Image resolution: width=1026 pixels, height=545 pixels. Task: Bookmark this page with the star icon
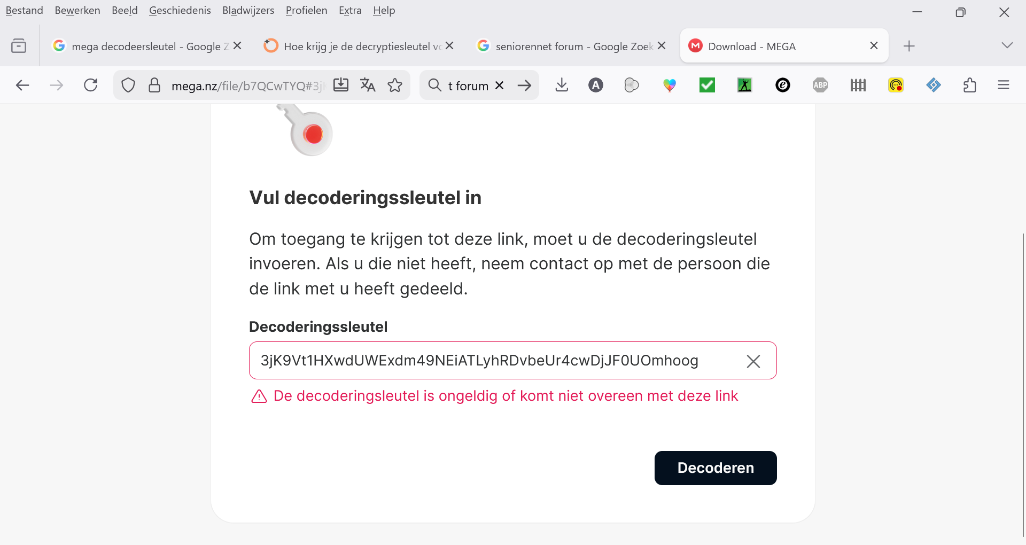395,85
